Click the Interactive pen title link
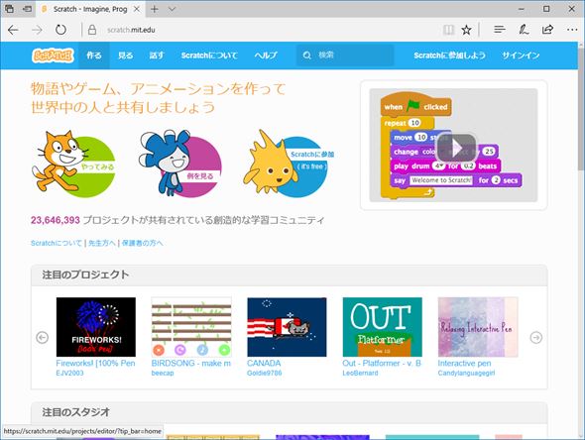The image size is (585, 440). [464, 363]
